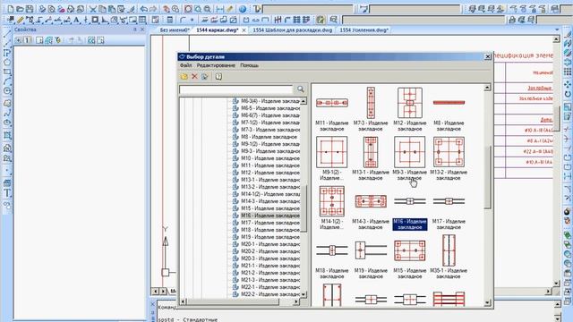Switch to 1554 Шаблон для раскладки.dwg tab

click(x=293, y=30)
